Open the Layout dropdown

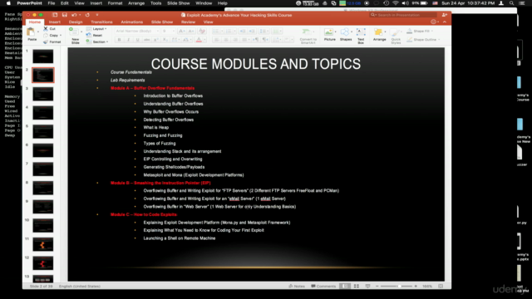pos(96,29)
